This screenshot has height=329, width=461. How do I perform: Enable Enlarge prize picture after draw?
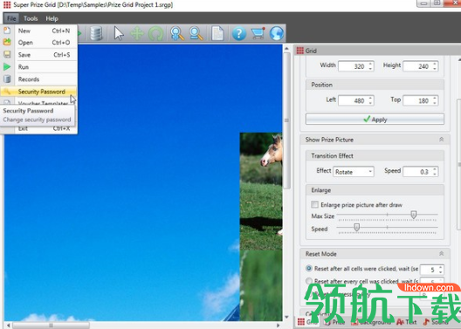click(x=314, y=204)
